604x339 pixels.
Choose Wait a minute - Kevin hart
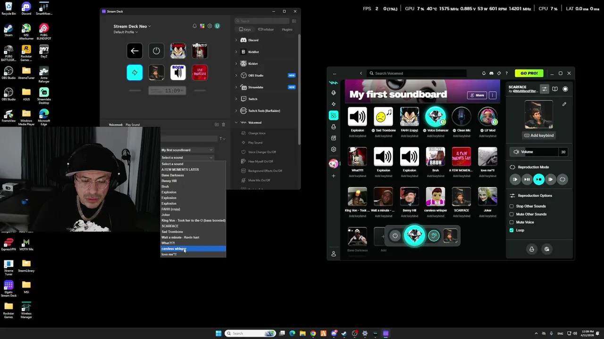pyautogui.click(x=193, y=237)
